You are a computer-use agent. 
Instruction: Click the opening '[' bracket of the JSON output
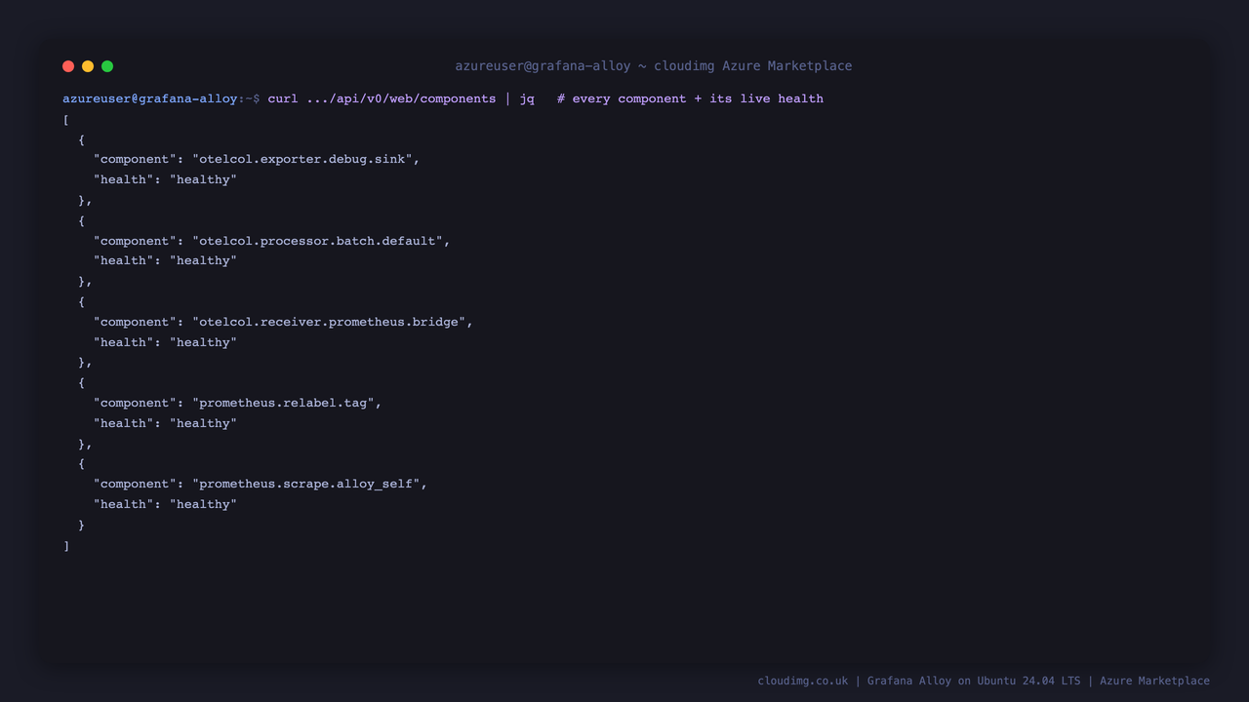pos(66,119)
